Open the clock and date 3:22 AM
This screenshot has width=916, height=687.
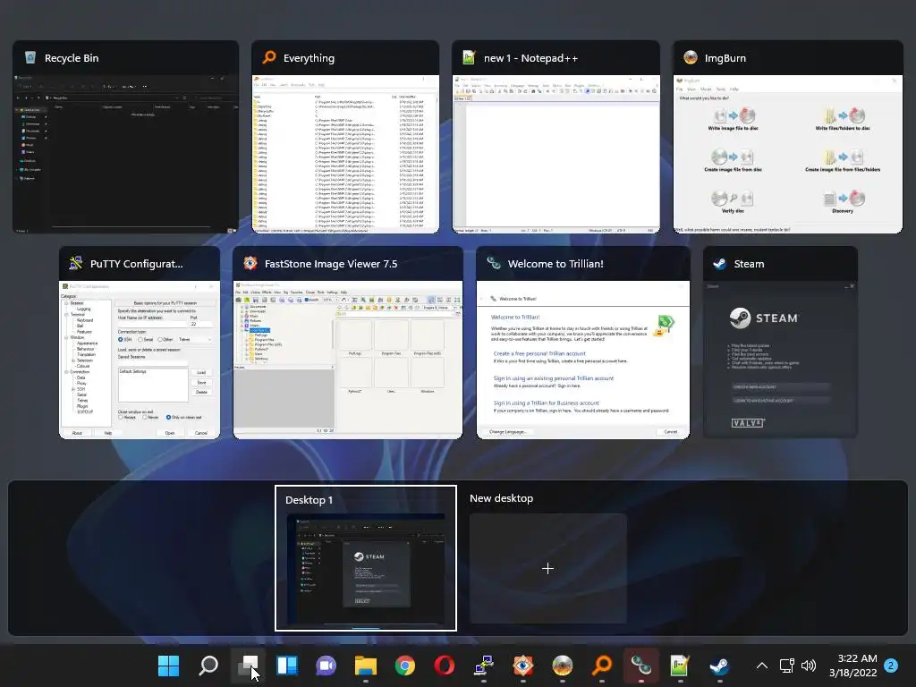coord(852,666)
